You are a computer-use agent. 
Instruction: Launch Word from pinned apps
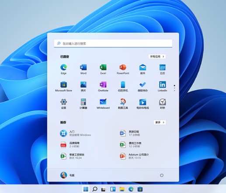point(83,69)
